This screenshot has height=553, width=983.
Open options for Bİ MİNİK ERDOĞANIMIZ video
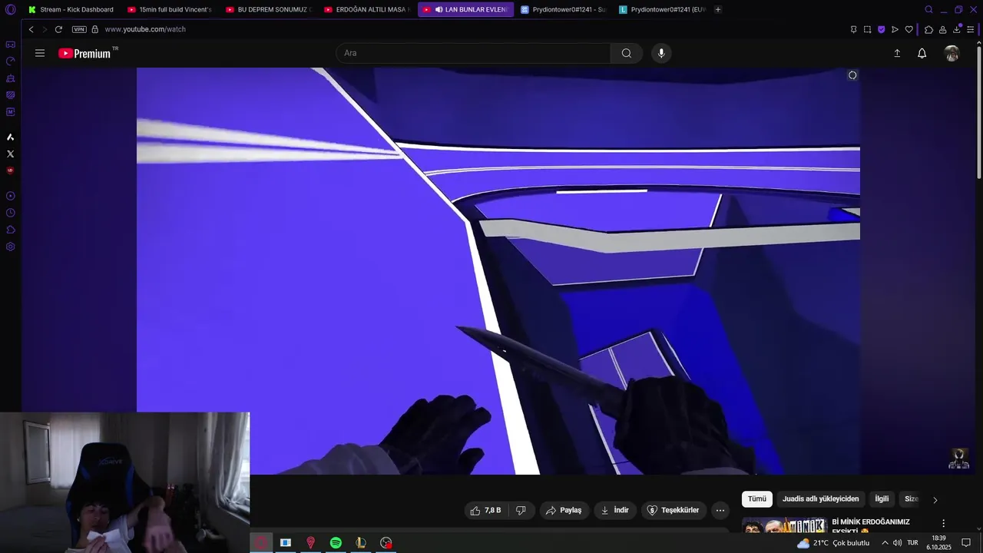[944, 523]
